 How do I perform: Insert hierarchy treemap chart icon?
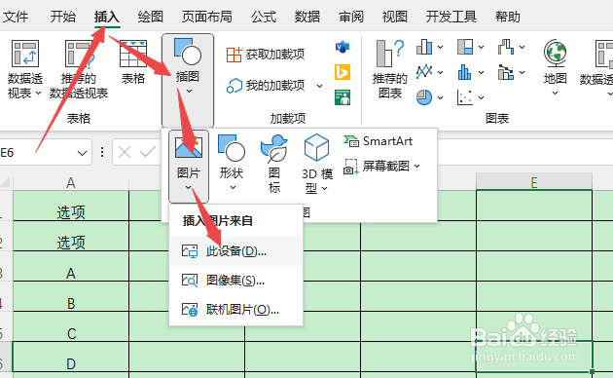click(465, 47)
